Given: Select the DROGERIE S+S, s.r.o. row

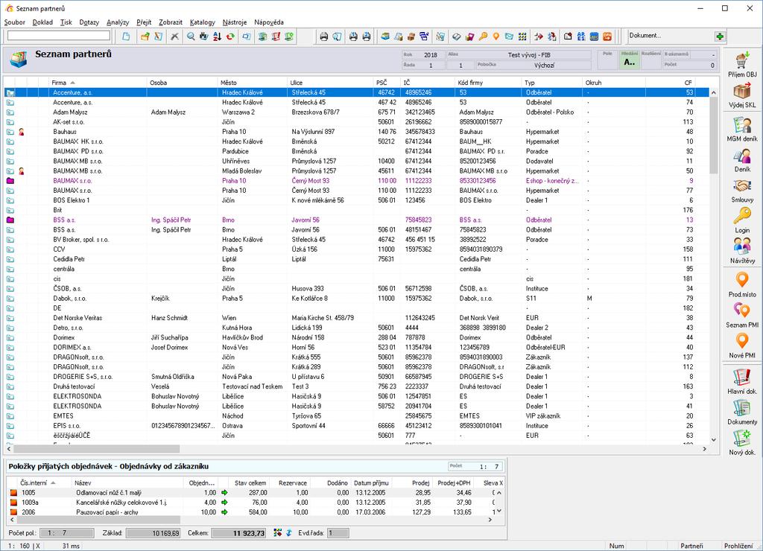Looking at the screenshot, I should (x=356, y=377).
